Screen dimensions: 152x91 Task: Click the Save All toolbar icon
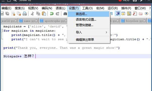(7, 14)
